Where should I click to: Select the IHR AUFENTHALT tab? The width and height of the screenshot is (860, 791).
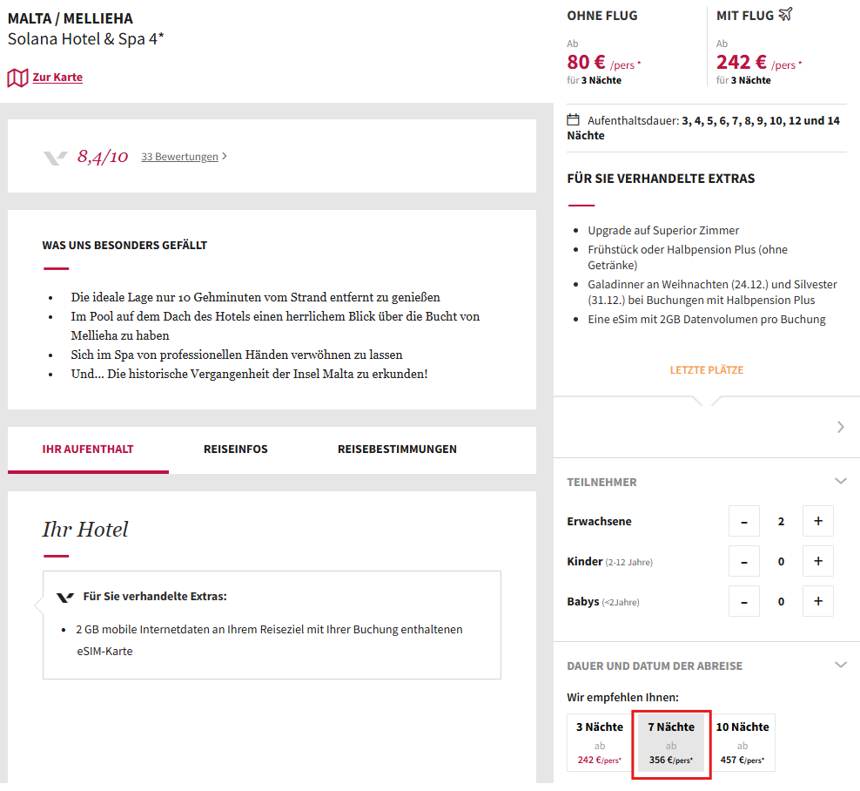pos(88,449)
